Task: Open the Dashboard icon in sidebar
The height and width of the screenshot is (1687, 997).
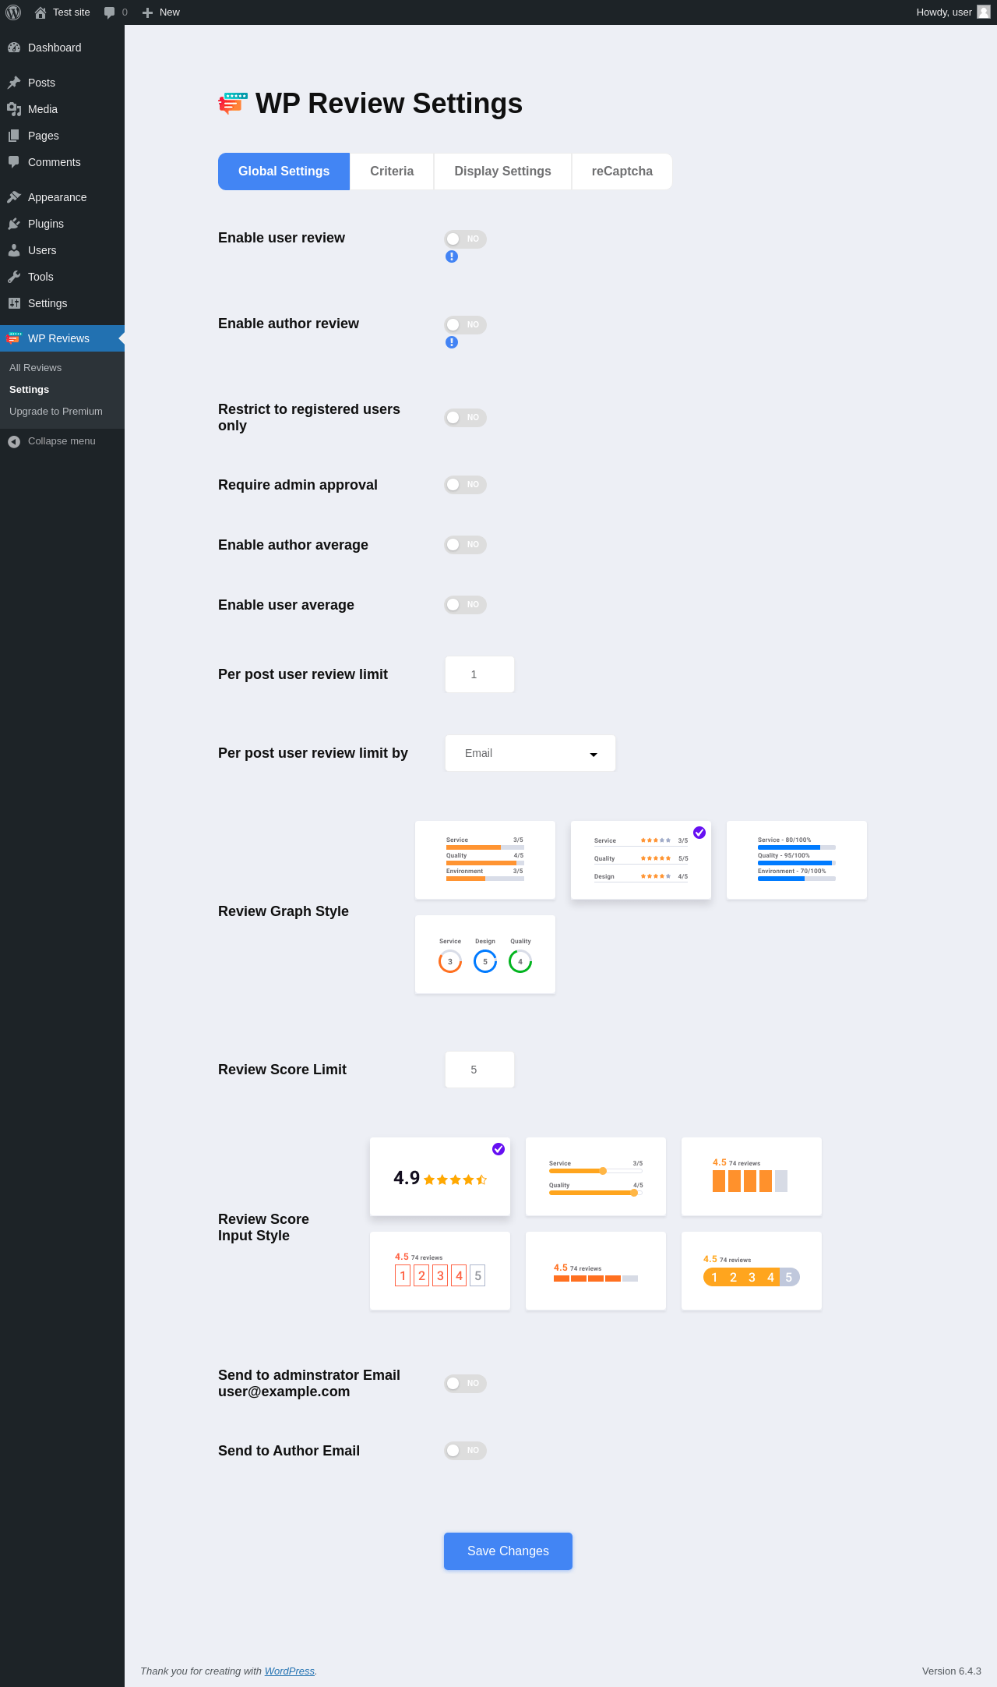Action: [14, 48]
